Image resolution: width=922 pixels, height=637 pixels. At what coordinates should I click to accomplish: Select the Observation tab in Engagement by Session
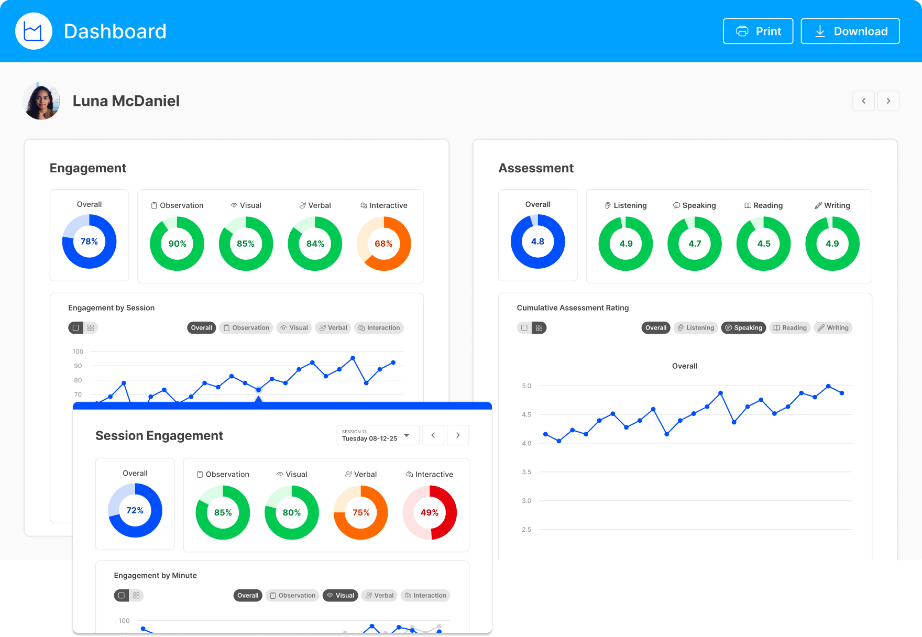tap(246, 327)
